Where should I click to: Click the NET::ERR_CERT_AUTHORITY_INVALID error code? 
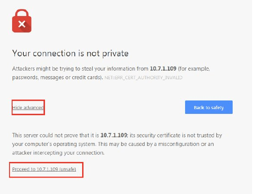point(143,78)
